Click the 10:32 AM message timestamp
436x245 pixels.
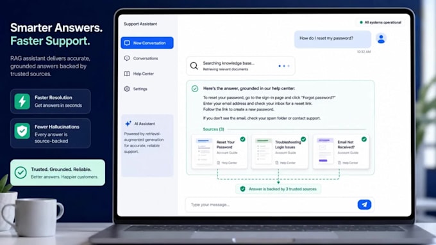364,52
